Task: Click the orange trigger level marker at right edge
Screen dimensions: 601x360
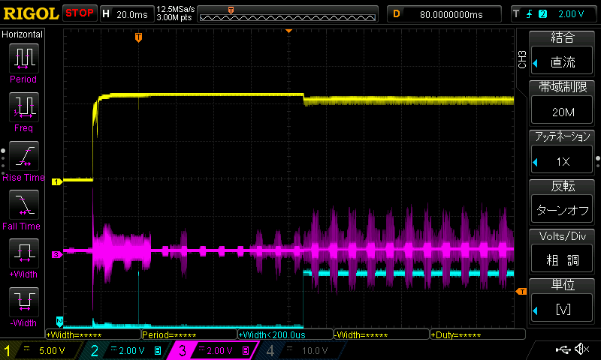Action: pyautogui.click(x=521, y=292)
